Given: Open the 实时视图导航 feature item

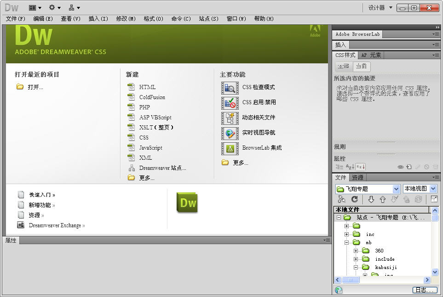Looking at the screenshot, I should (230, 133).
